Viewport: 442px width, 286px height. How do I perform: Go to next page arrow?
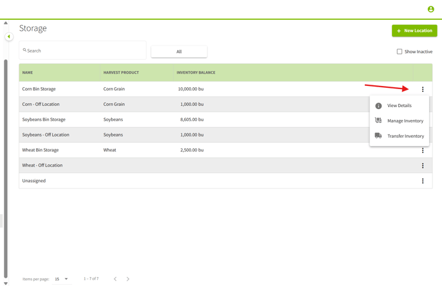point(128,279)
